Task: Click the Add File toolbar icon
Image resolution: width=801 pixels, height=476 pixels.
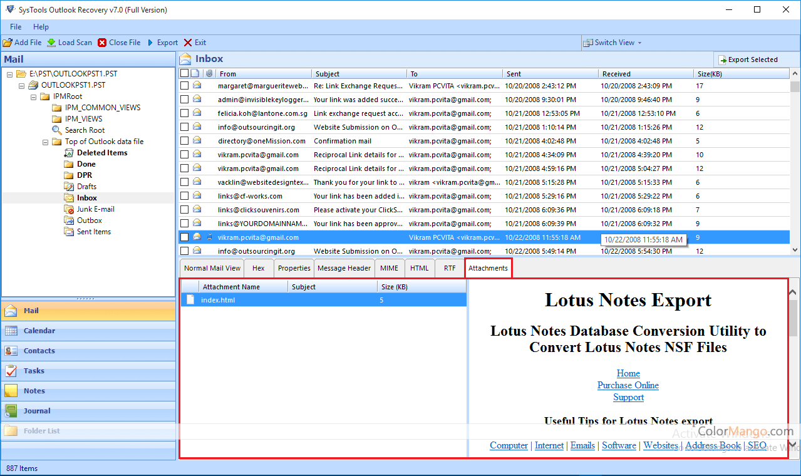Action: [x=8, y=43]
